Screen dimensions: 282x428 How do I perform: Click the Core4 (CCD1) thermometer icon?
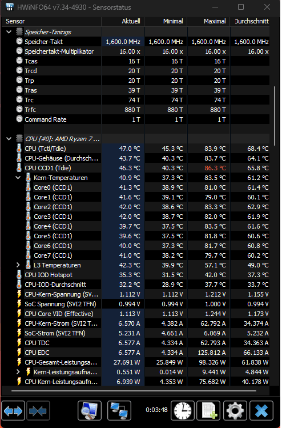(28, 226)
